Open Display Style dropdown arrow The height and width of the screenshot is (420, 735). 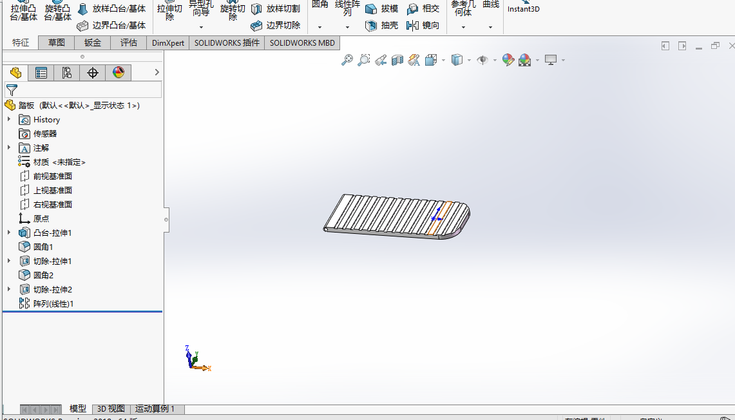(x=469, y=61)
